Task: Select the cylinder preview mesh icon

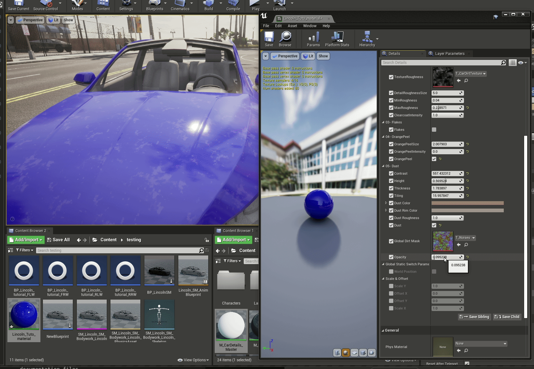Action: point(337,353)
